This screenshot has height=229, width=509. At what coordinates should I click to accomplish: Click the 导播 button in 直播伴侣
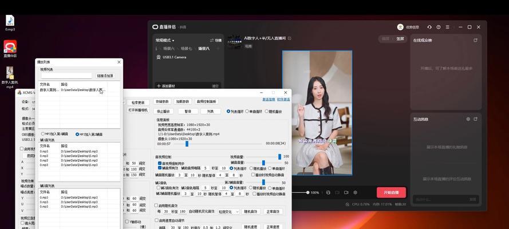pyautogui.click(x=216, y=41)
